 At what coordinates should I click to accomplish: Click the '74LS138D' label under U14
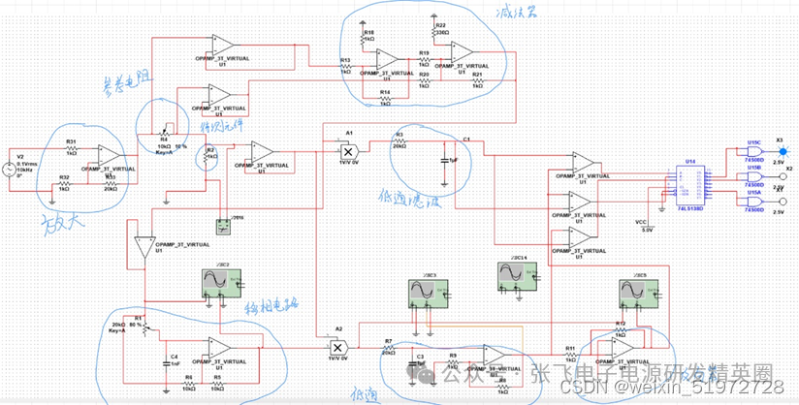(690, 209)
